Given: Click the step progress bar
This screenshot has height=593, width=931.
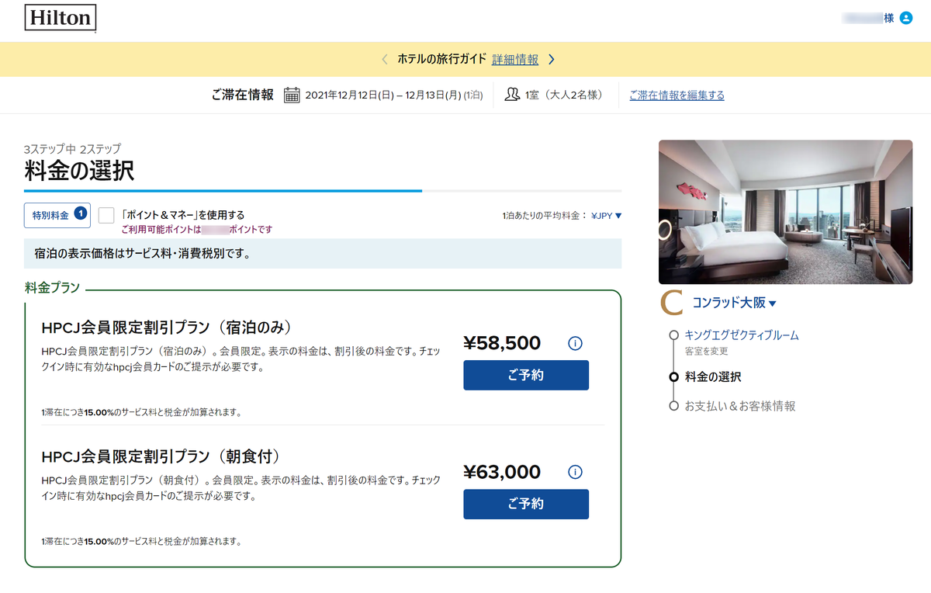Looking at the screenshot, I should tap(323, 190).
